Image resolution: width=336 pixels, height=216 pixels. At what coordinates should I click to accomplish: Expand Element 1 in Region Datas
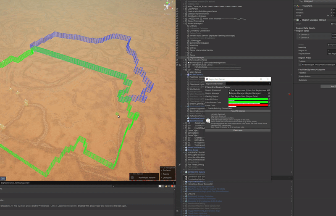click(299, 38)
